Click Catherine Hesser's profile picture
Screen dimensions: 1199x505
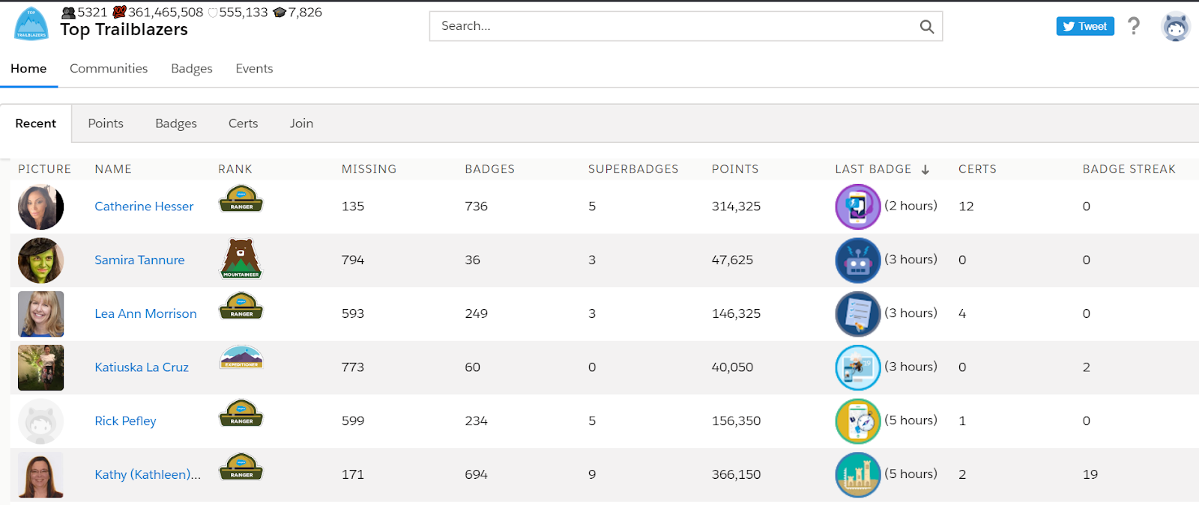click(40, 206)
